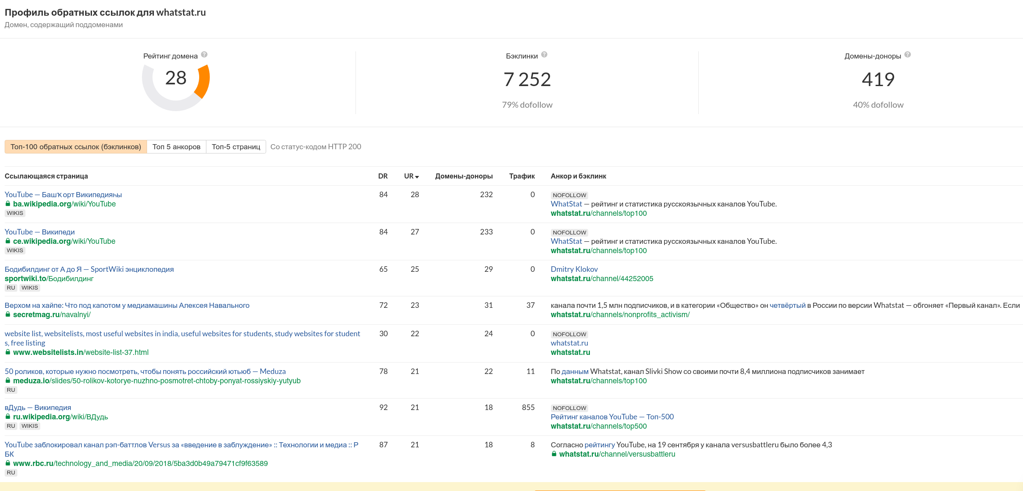This screenshot has height=491, width=1023.
Task: Switch to Топ 5 анкоров tab
Action: click(176, 147)
